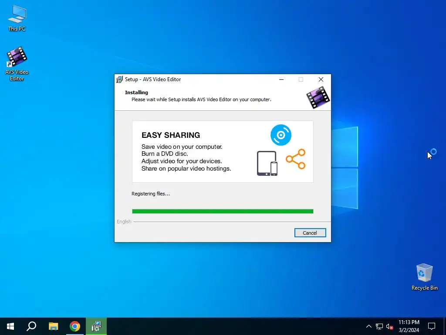Click the orange share icon in the banner
The height and width of the screenshot is (335, 446).
[296, 159]
